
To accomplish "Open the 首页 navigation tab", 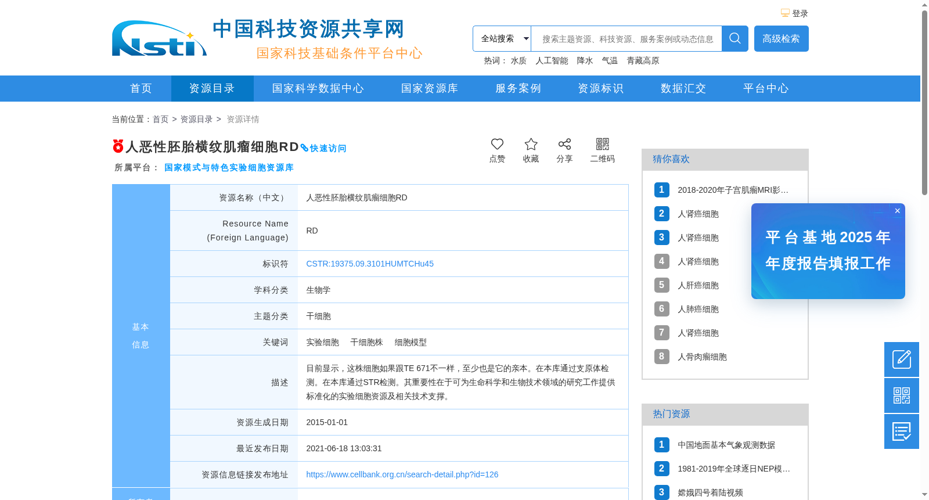I will pyautogui.click(x=141, y=88).
